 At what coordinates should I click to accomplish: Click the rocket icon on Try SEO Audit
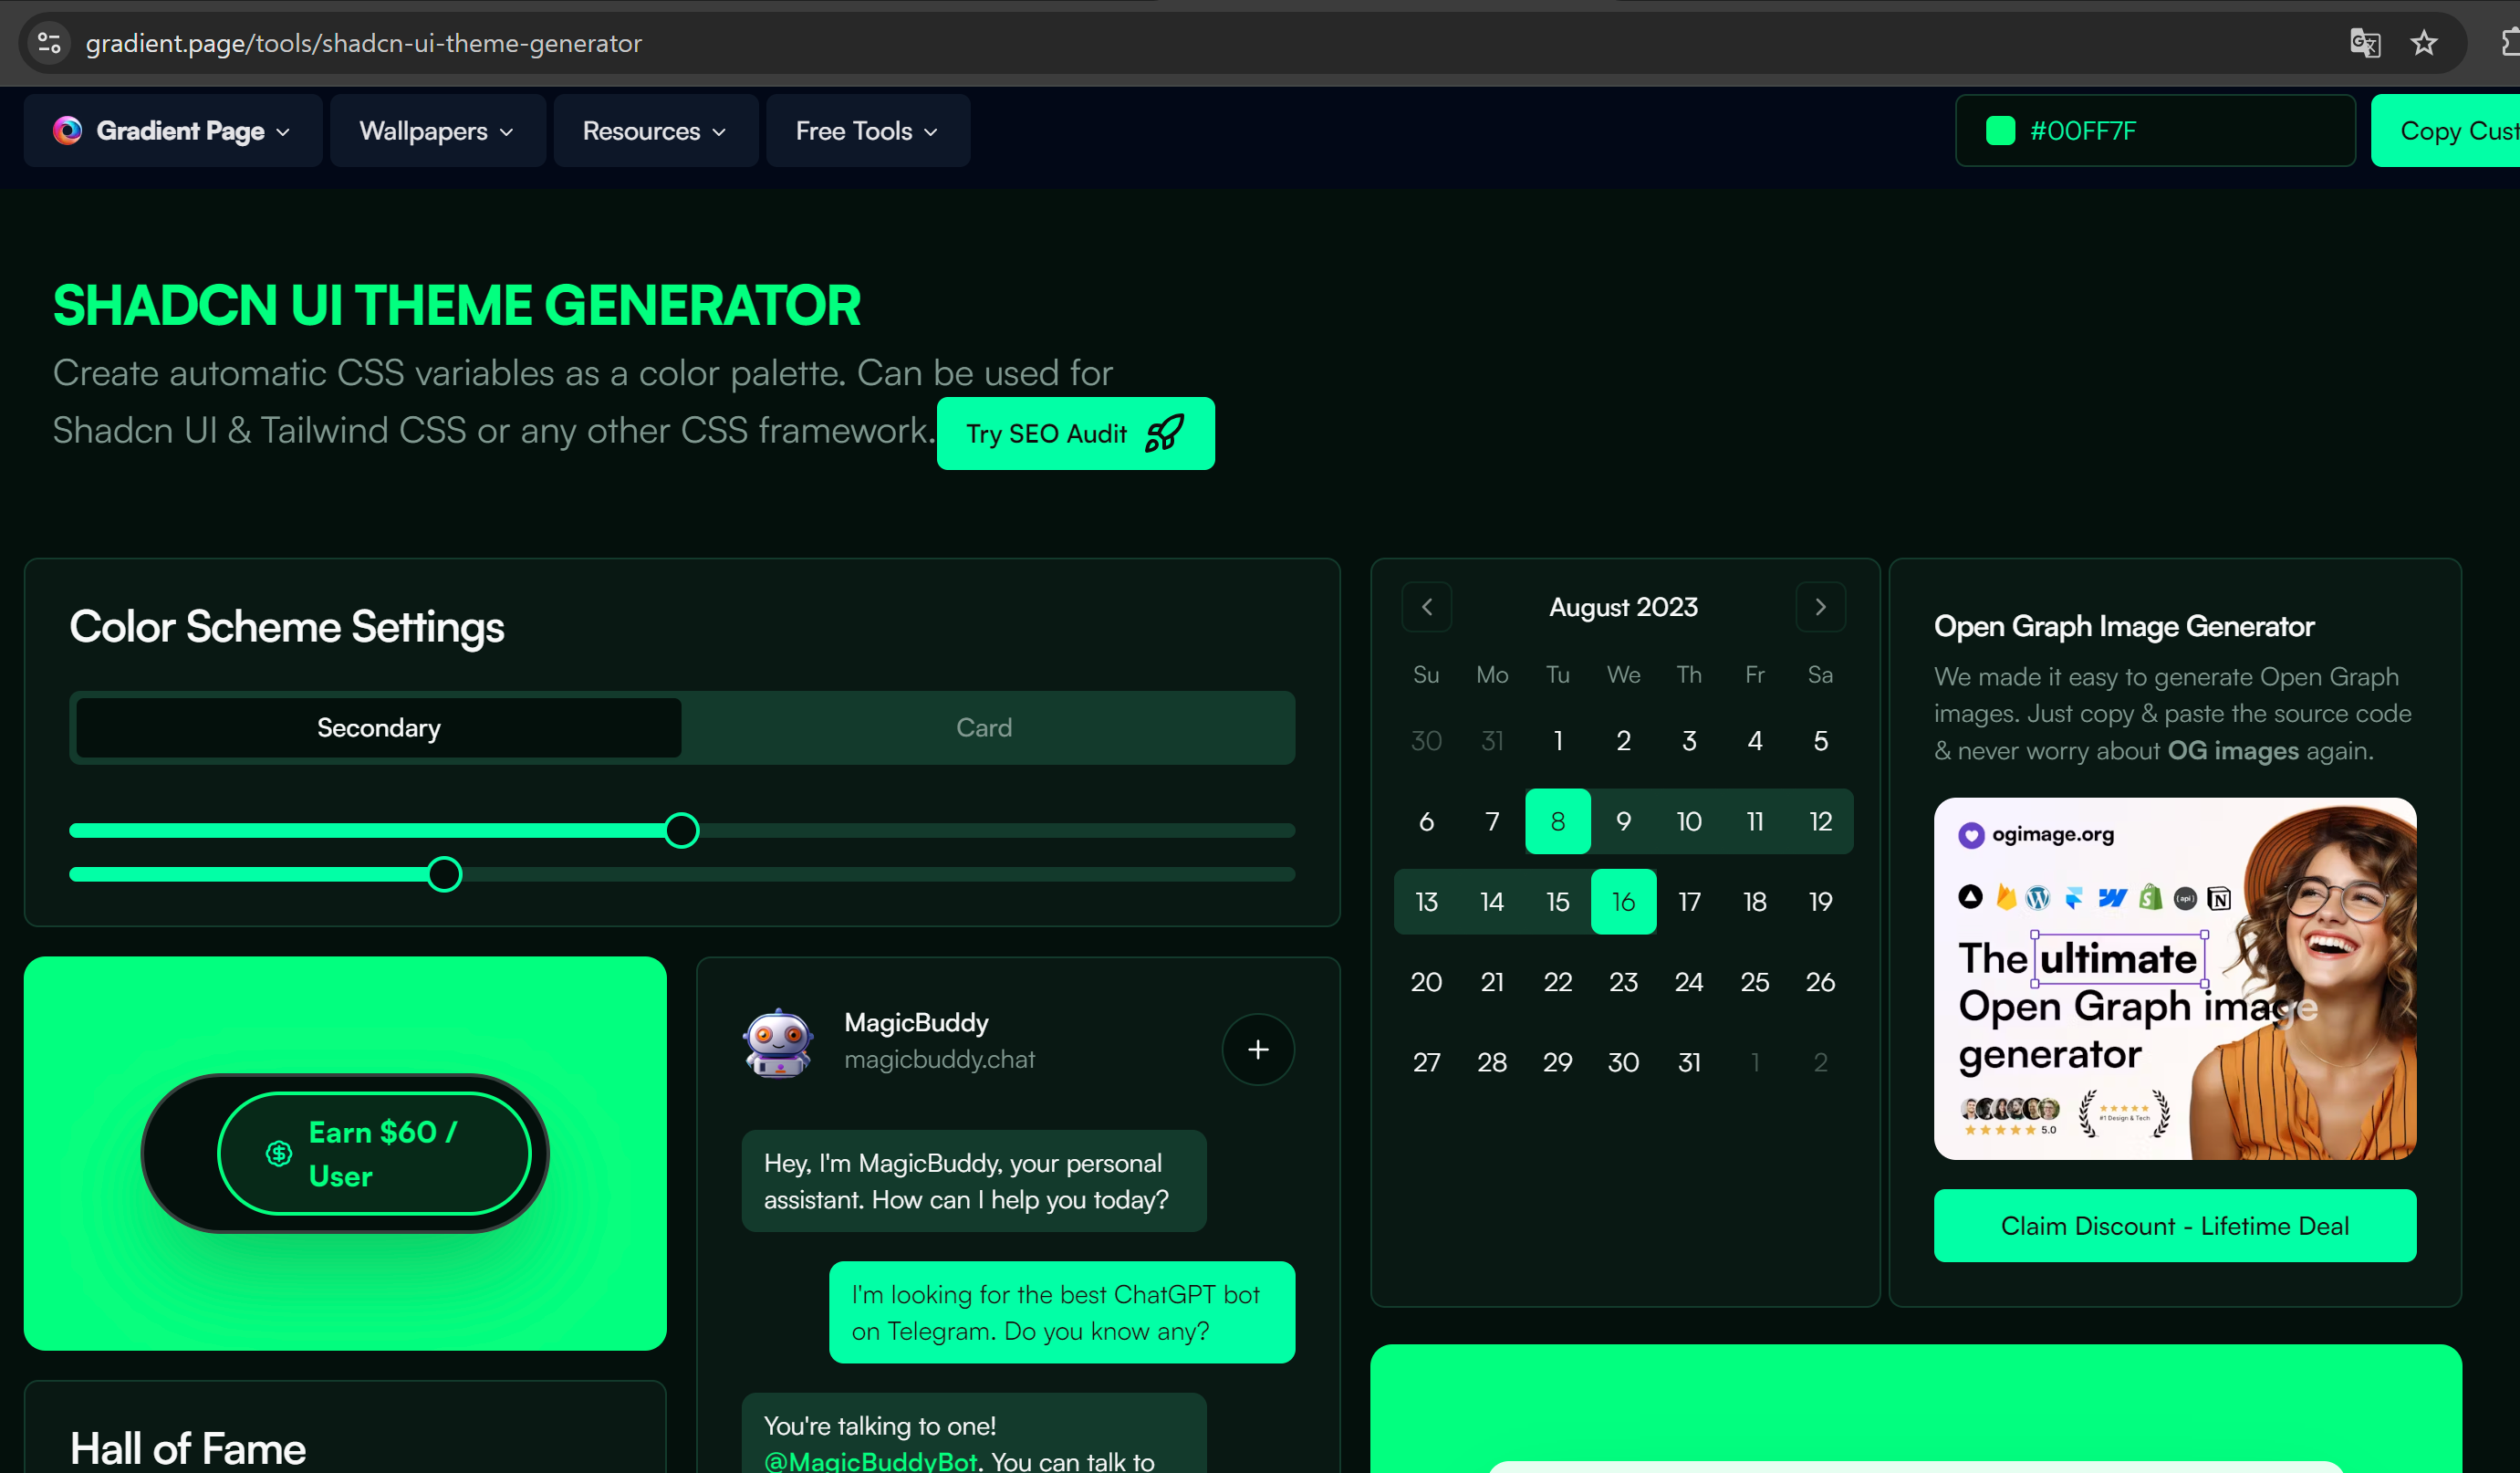click(x=1163, y=433)
